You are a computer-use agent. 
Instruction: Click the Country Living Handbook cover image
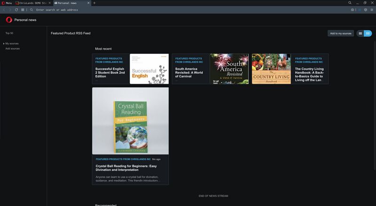(271, 69)
